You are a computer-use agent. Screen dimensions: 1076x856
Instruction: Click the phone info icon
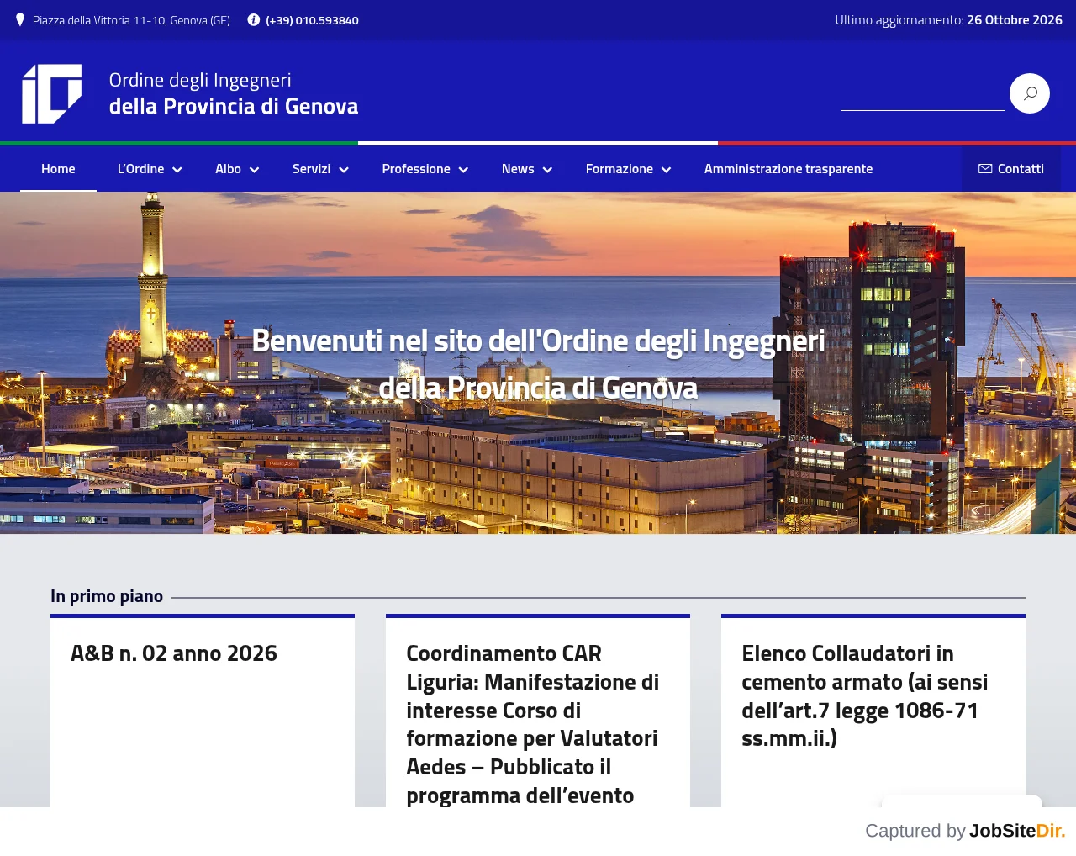[253, 19]
